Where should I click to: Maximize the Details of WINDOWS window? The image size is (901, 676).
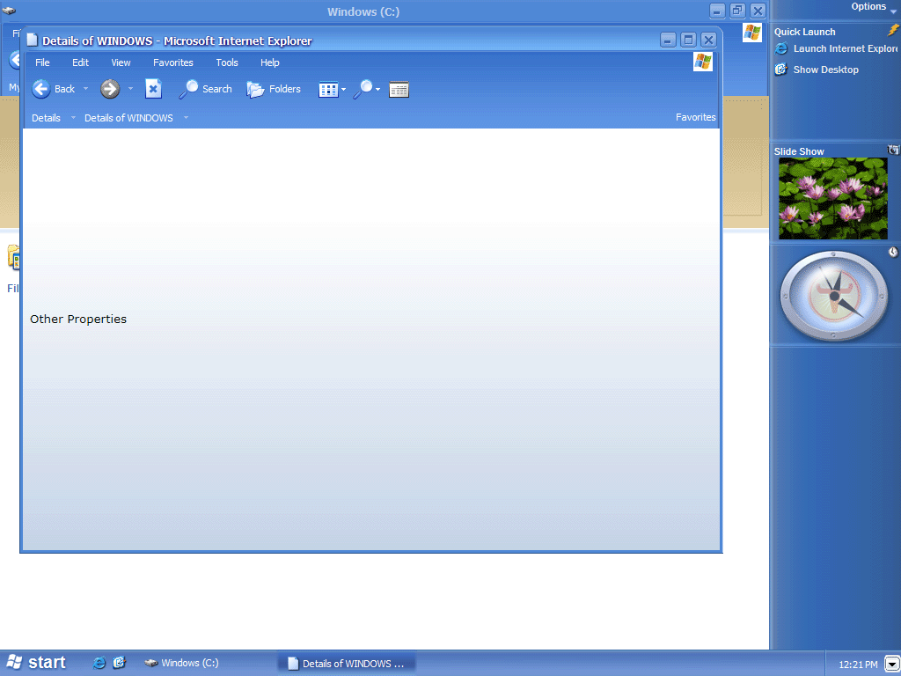pyautogui.click(x=688, y=40)
